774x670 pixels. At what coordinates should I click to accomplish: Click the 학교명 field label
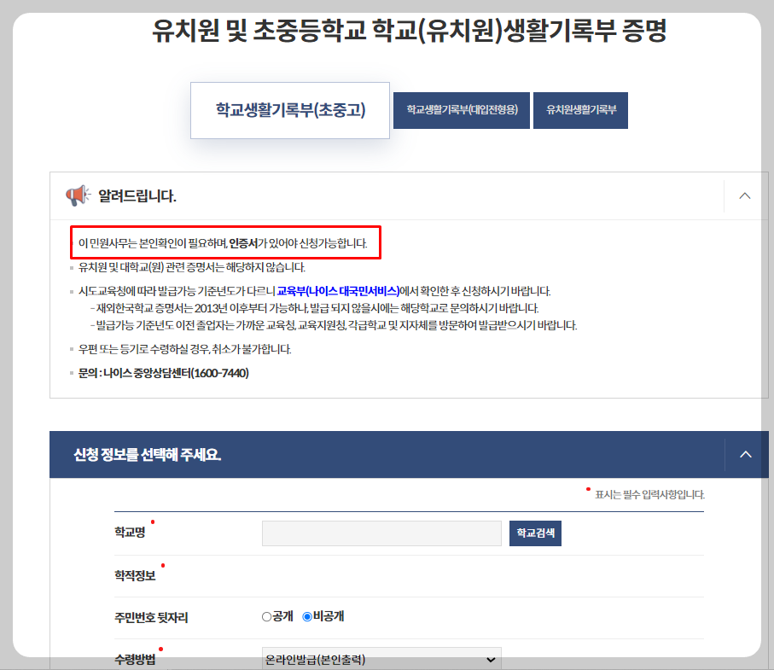pos(130,533)
